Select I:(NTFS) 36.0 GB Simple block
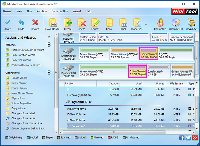 (176, 53)
